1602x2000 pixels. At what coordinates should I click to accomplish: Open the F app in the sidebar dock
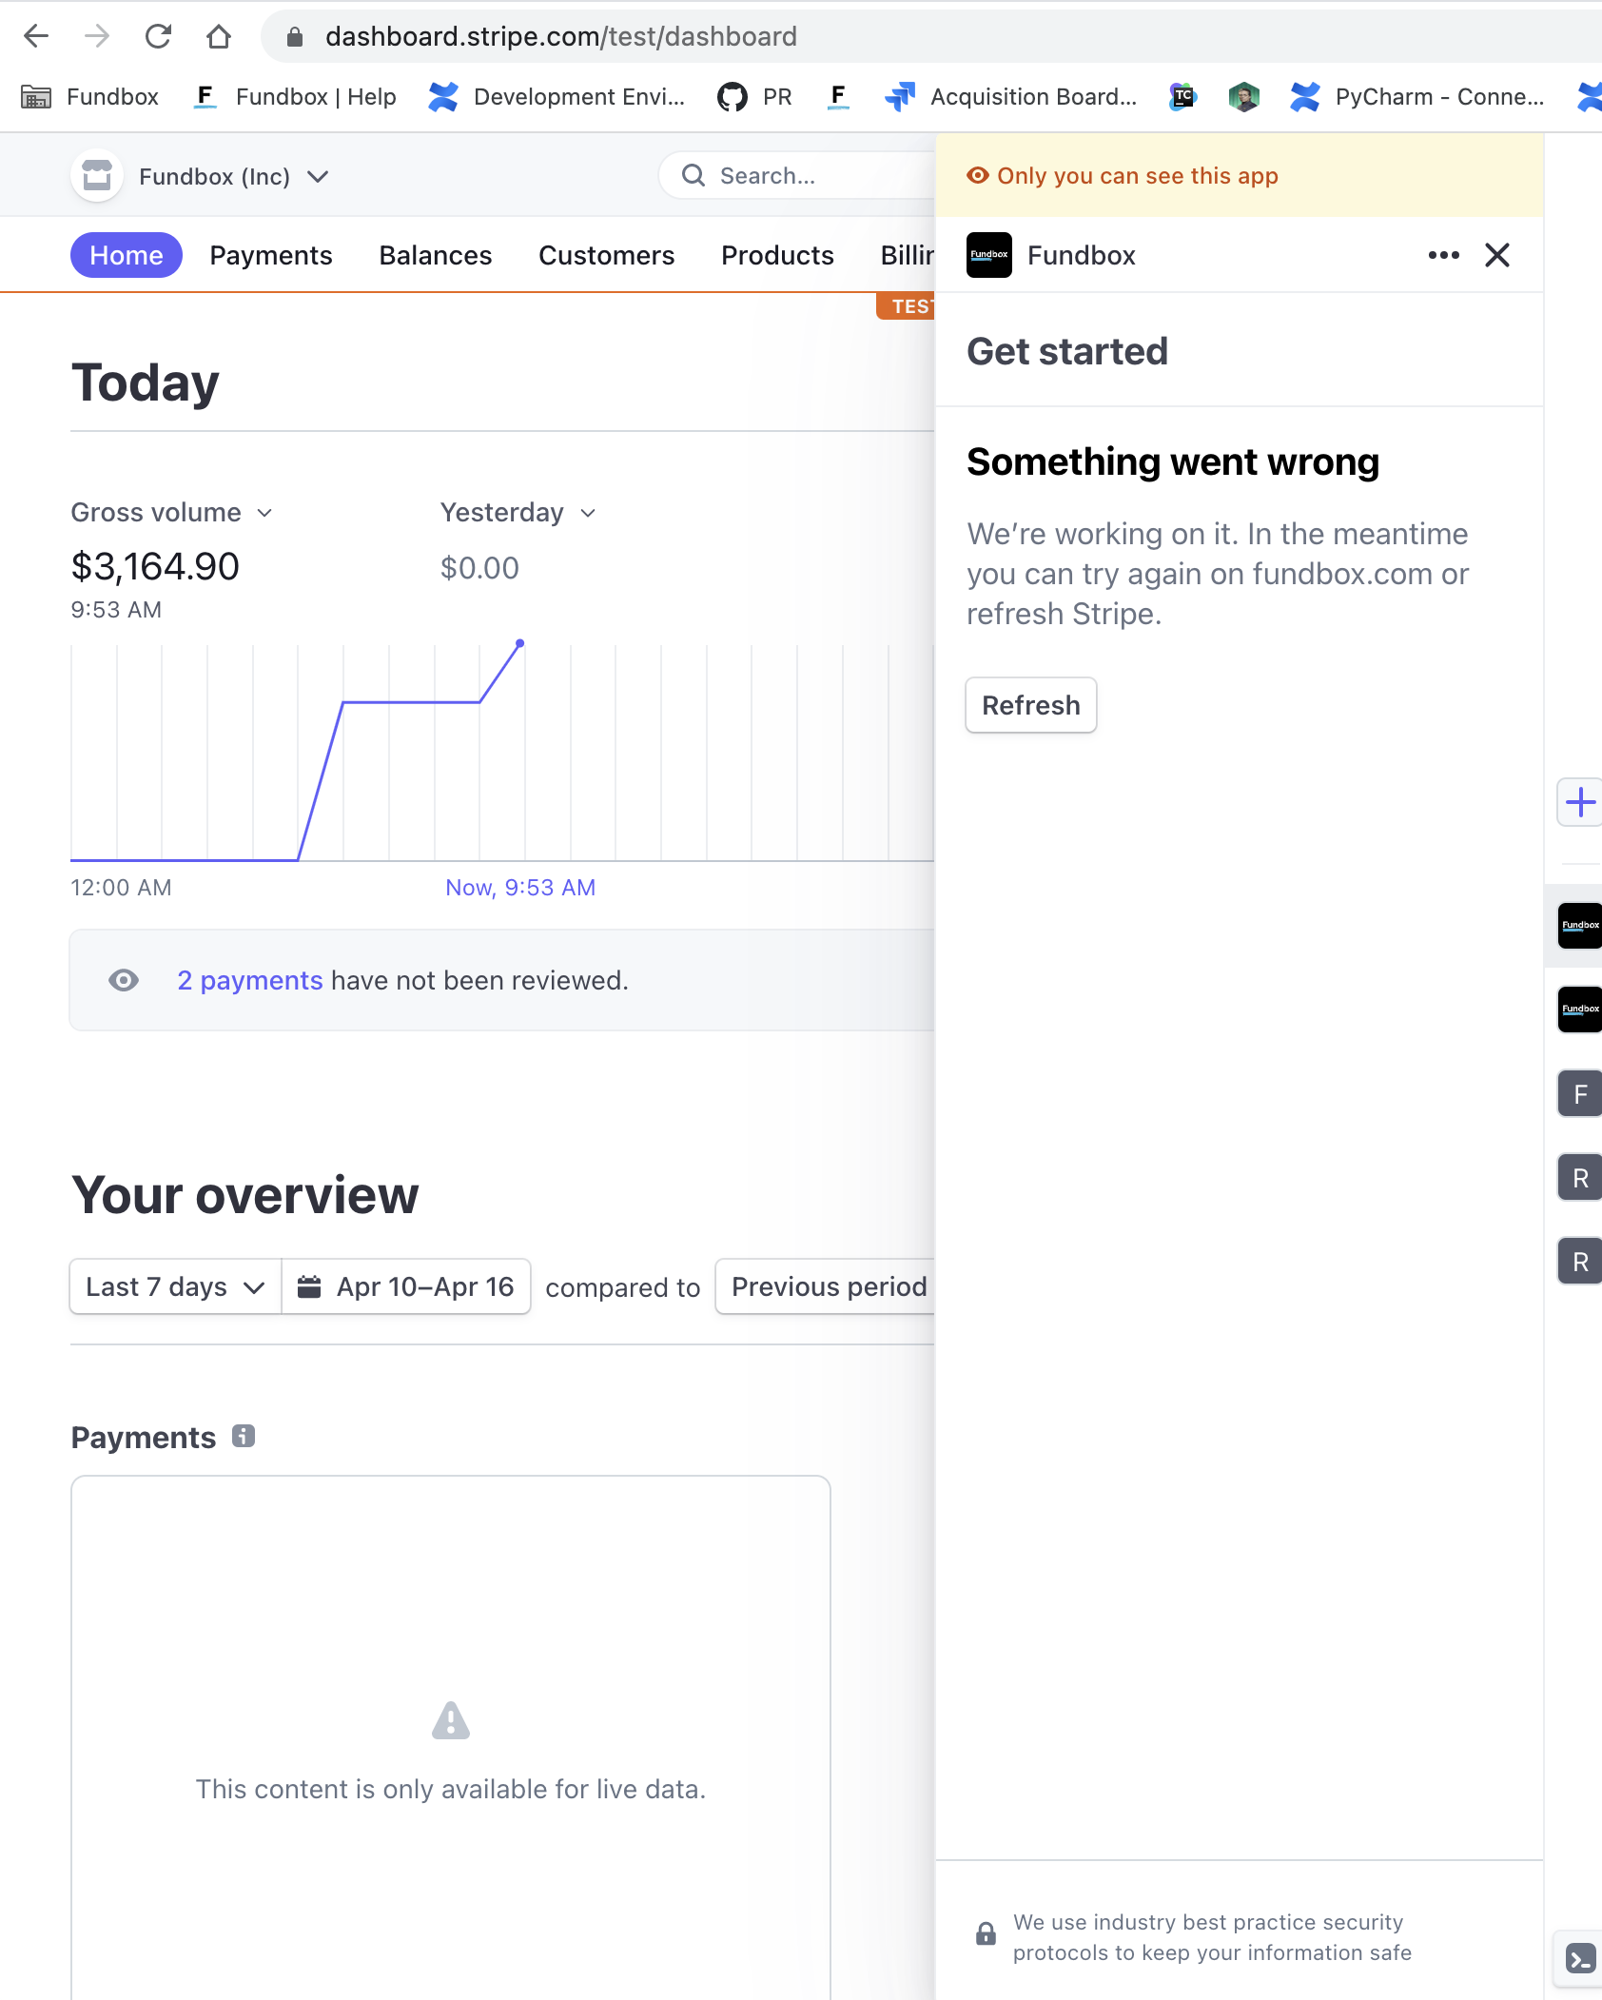click(x=1580, y=1094)
